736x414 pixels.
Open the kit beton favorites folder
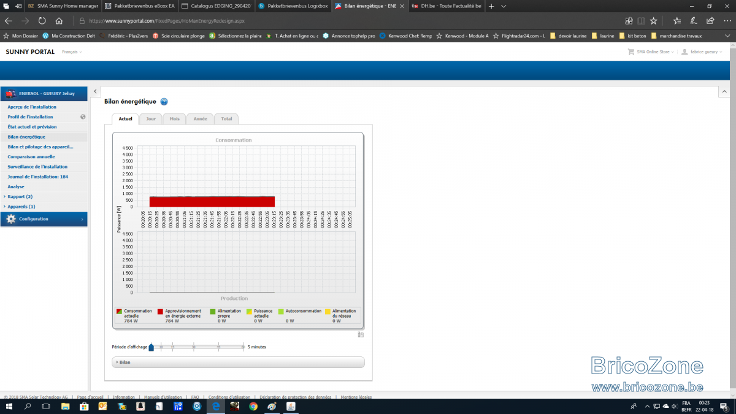632,36
